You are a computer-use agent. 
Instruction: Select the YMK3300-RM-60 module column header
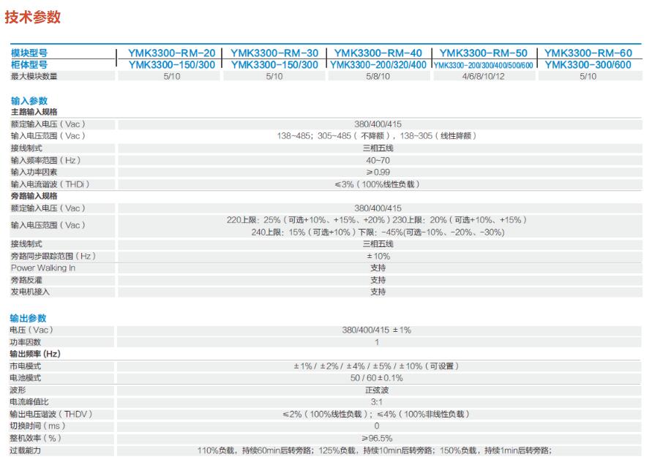pyautogui.click(x=588, y=53)
